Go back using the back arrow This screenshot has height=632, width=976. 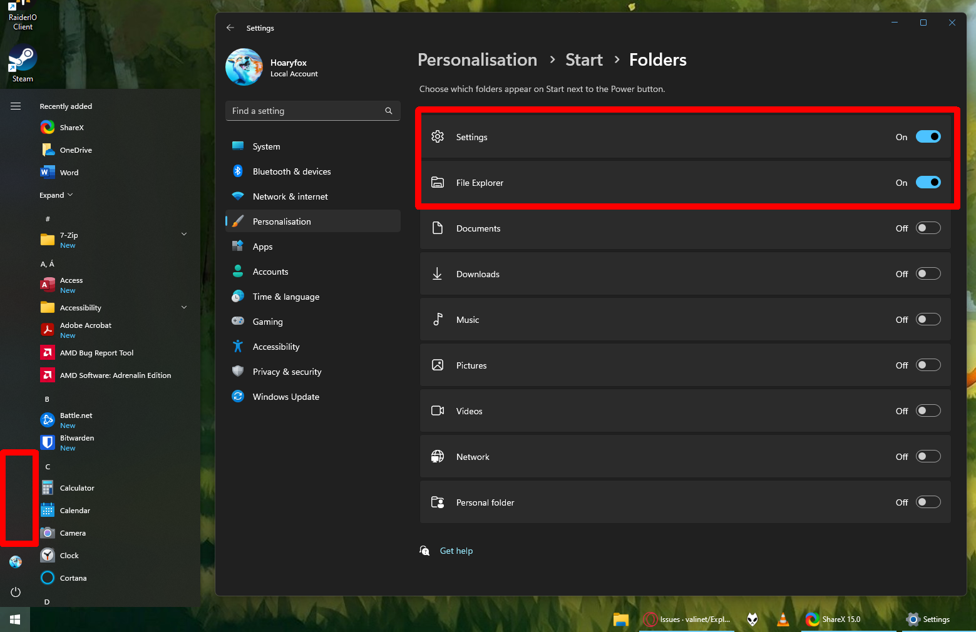coord(230,28)
